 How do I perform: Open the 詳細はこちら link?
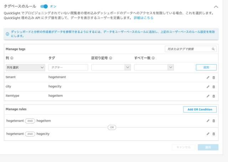(144, 18)
